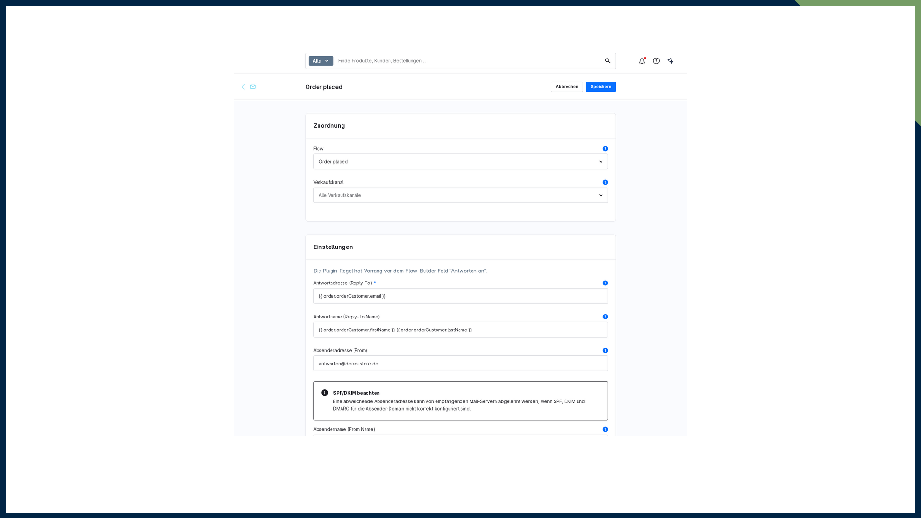
Task: Show help tooltip for Flow field
Action: (x=605, y=149)
